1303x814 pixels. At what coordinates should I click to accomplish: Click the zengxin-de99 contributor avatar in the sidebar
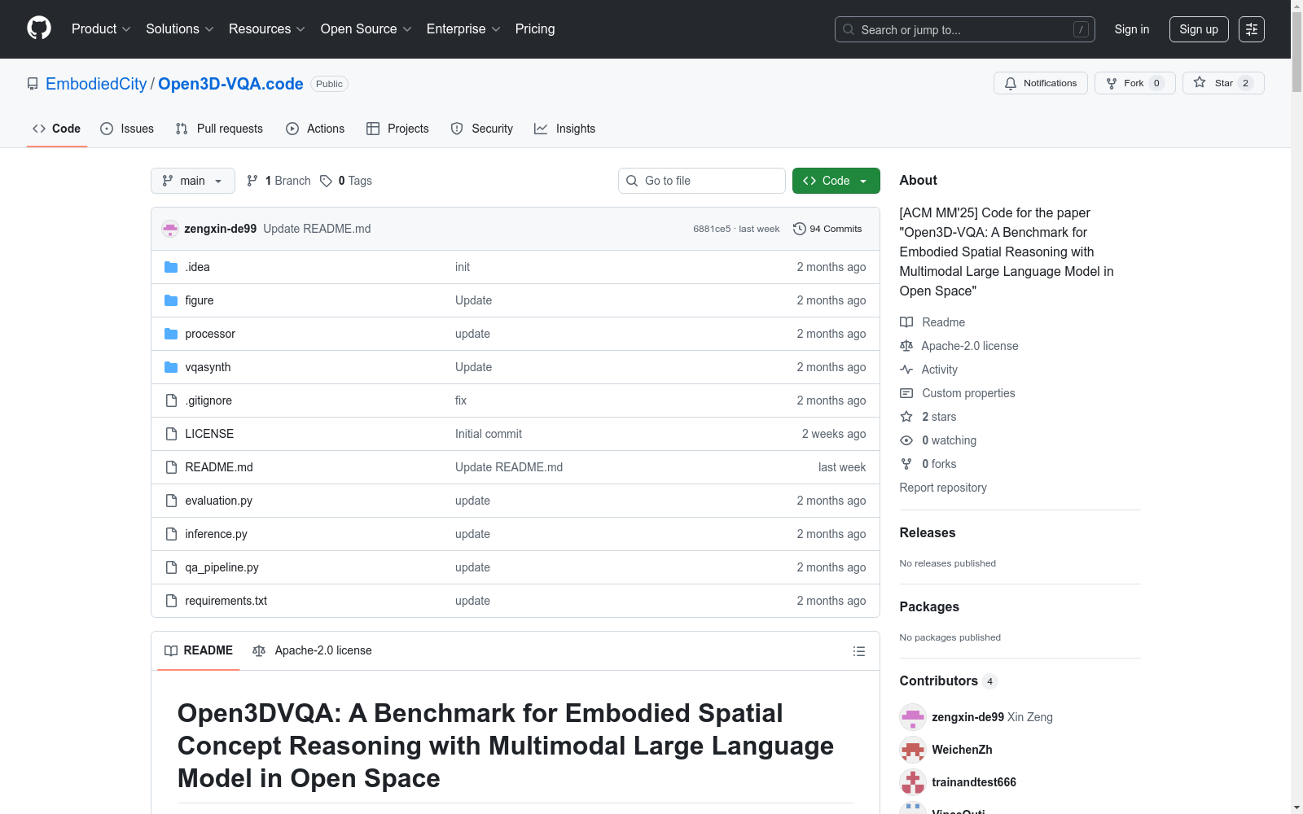[x=913, y=717]
